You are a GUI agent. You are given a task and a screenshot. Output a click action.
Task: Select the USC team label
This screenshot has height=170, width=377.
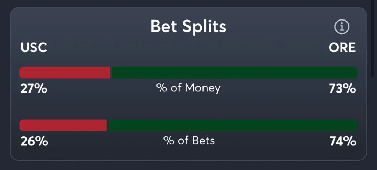[34, 48]
